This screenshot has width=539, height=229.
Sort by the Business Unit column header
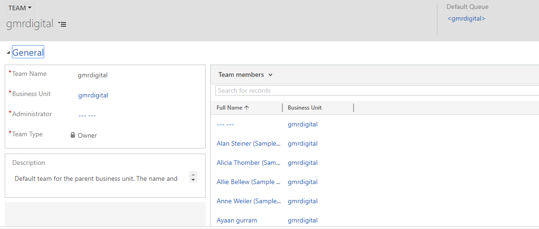[x=304, y=108]
